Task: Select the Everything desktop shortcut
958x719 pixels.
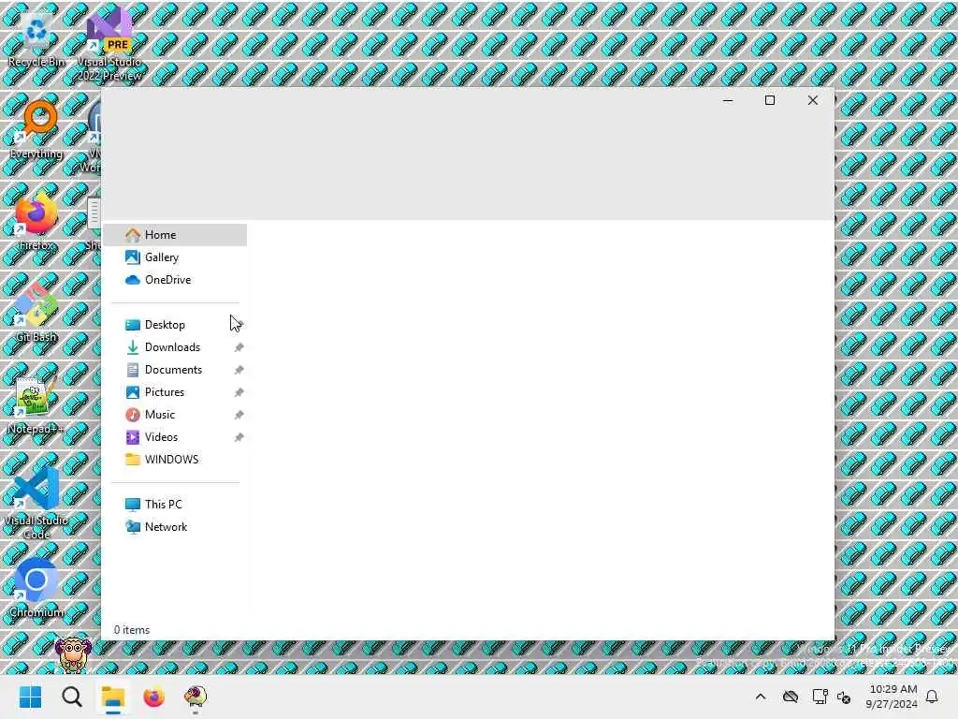Action: coord(36,129)
